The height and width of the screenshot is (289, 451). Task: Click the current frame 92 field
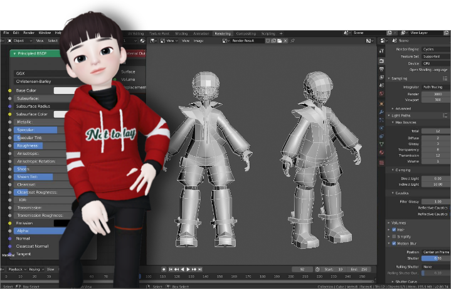click(302, 270)
